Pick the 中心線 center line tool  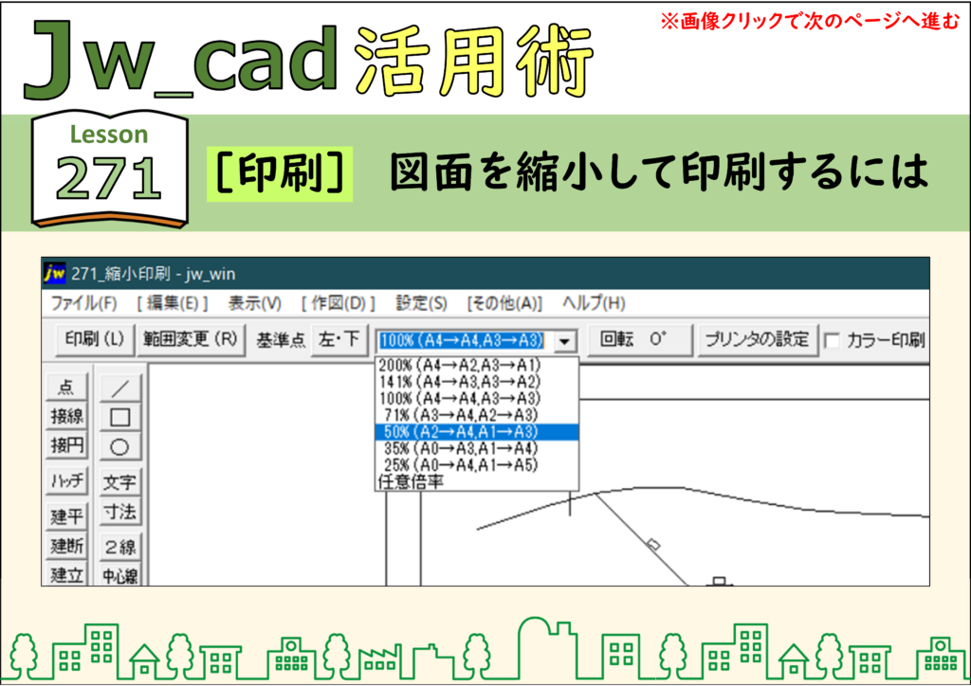[x=119, y=574]
